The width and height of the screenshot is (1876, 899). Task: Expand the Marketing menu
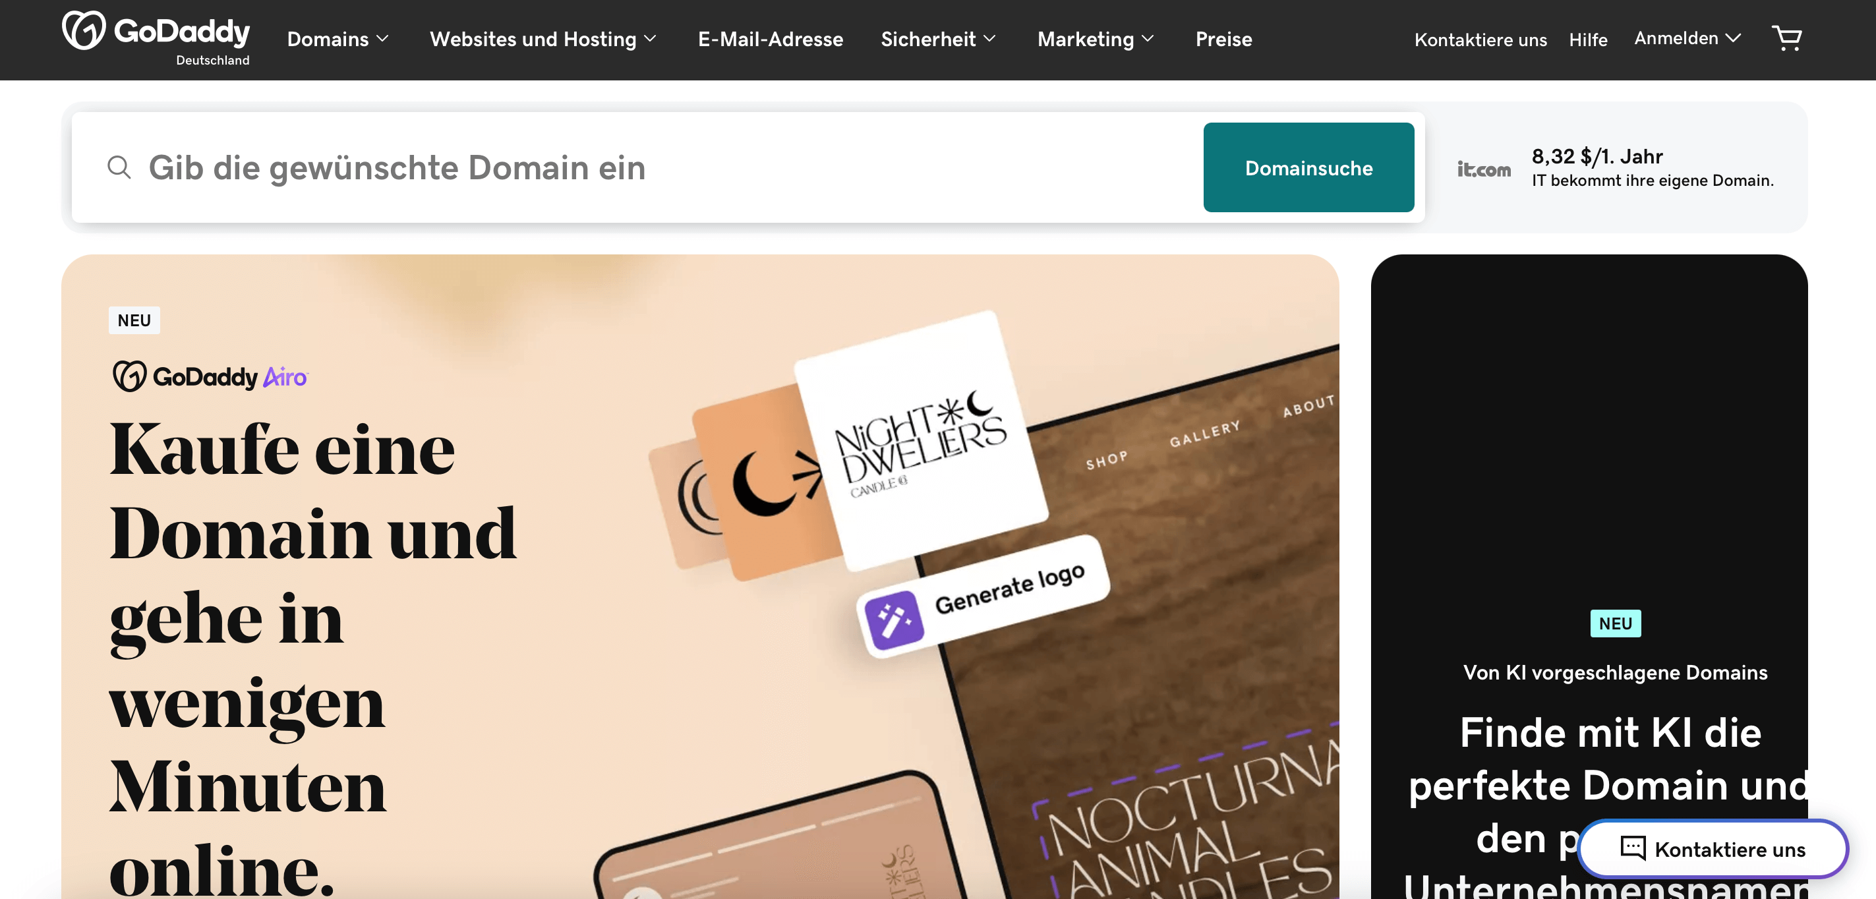pos(1096,39)
